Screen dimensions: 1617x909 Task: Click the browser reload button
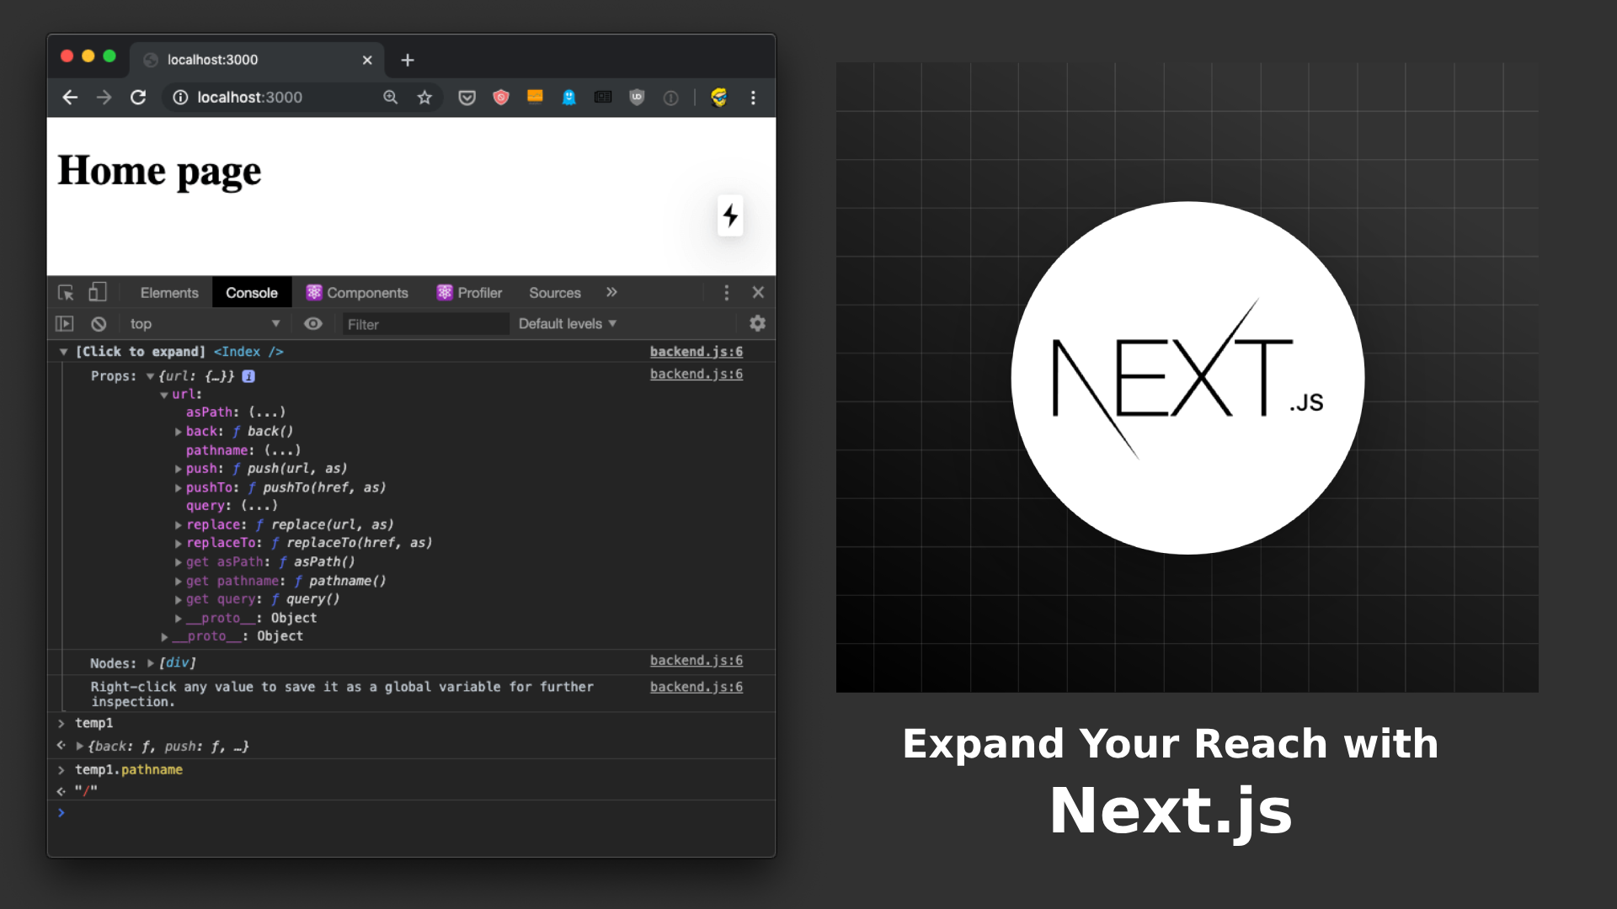(x=138, y=98)
